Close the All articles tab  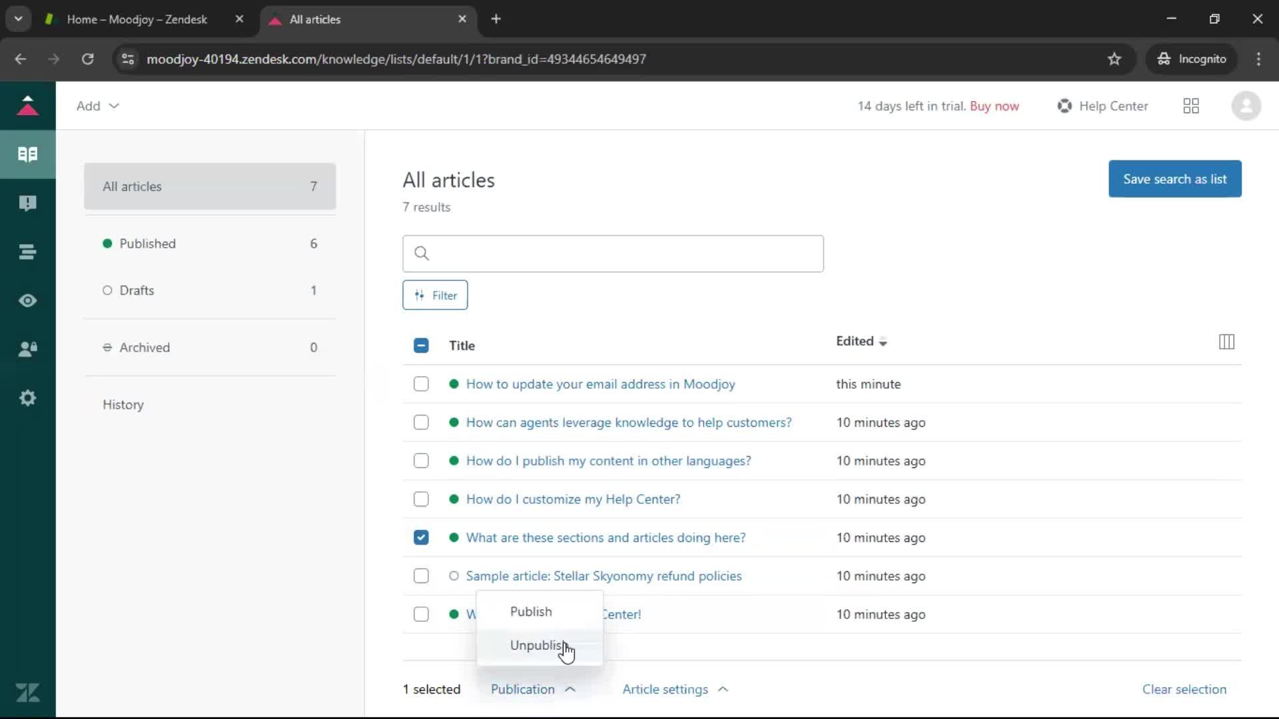[x=462, y=19]
